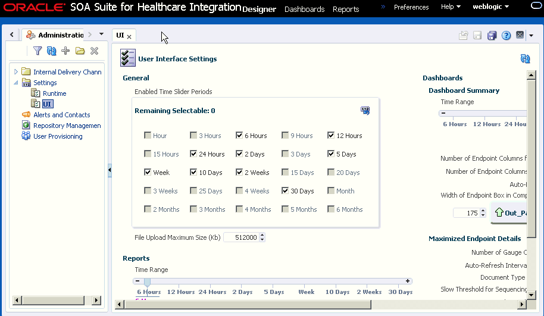This screenshot has height=316, width=544.
Task: Expand the Internal Delivery Channels folder
Action: coord(15,72)
